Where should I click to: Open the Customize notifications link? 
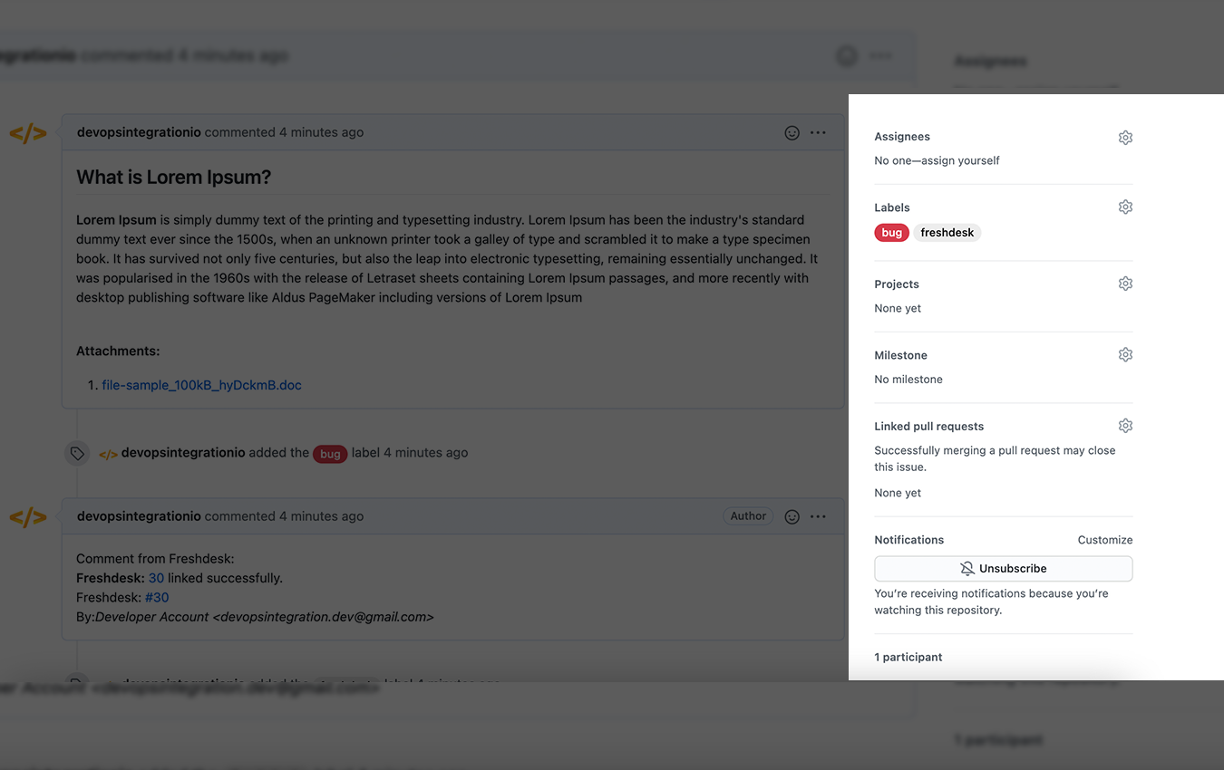[x=1104, y=539]
